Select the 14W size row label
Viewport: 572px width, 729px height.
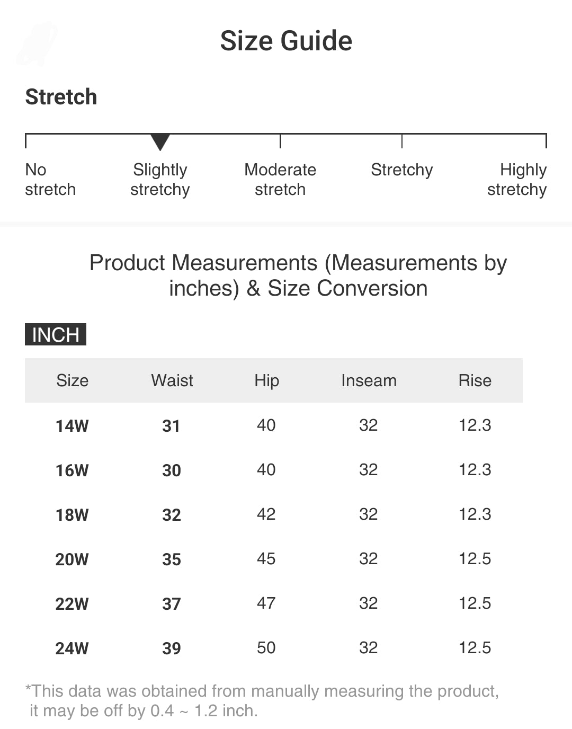coord(72,425)
